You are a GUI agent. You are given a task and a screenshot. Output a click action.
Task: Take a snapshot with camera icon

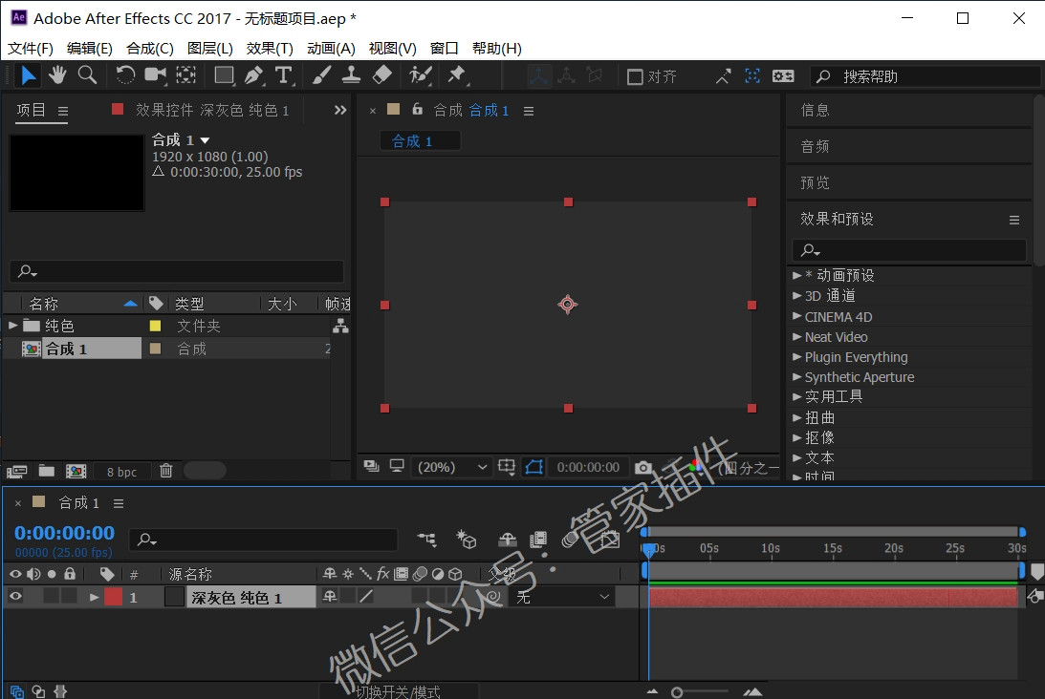[x=643, y=467]
